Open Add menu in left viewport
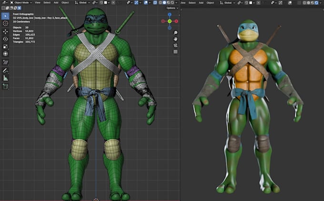This screenshot has width=324, height=201. (56, 2)
